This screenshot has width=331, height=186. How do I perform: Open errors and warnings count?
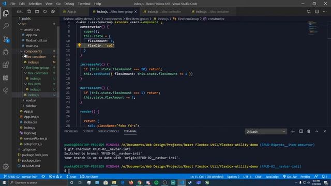pos(55,177)
